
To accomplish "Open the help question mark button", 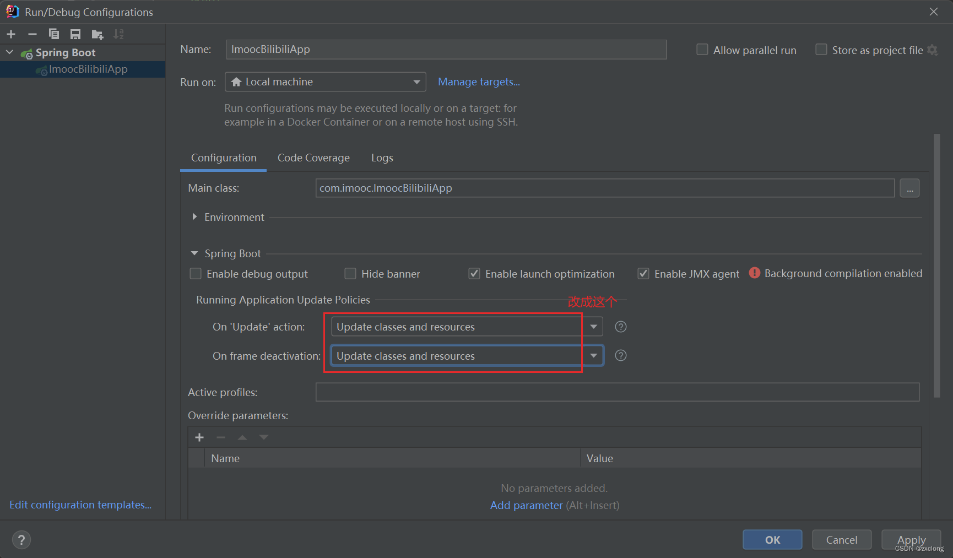I will (21, 540).
